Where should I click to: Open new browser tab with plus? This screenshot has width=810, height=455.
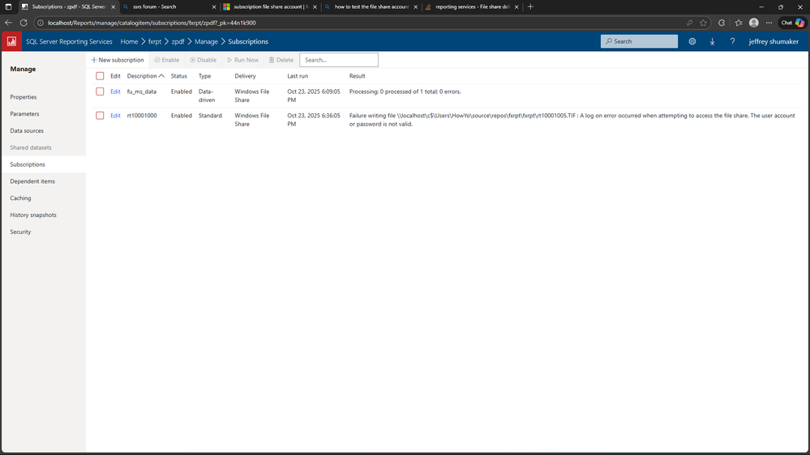click(530, 6)
